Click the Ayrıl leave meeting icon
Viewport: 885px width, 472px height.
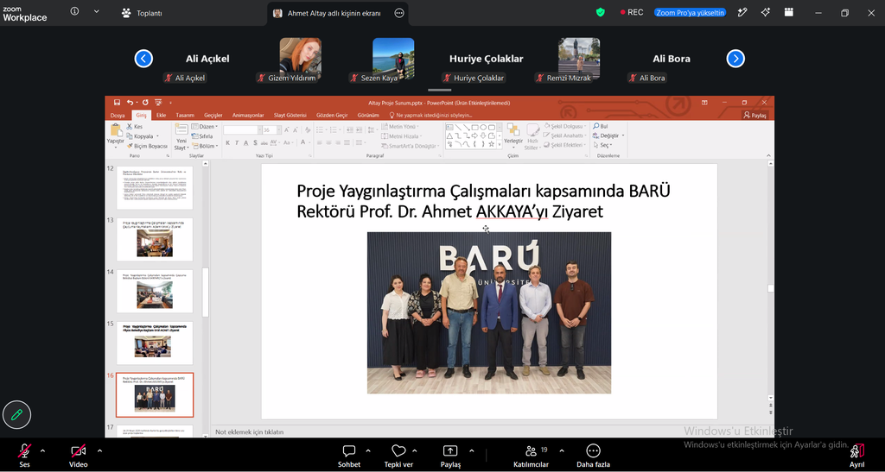tap(856, 450)
